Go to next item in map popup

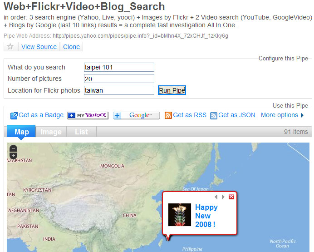tap(223, 197)
